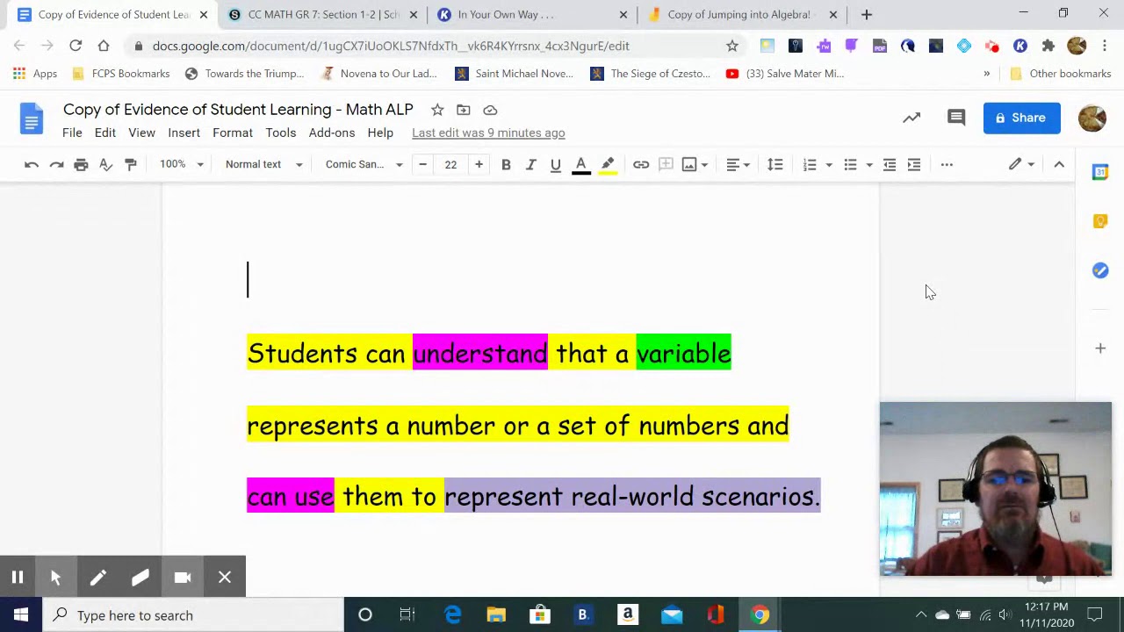Screen dimensions: 1124x632
Task: Open Google Keep in the side panel
Action: tap(1100, 221)
